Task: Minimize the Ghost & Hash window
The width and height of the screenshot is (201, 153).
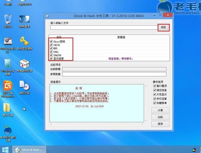Action: click(154, 15)
